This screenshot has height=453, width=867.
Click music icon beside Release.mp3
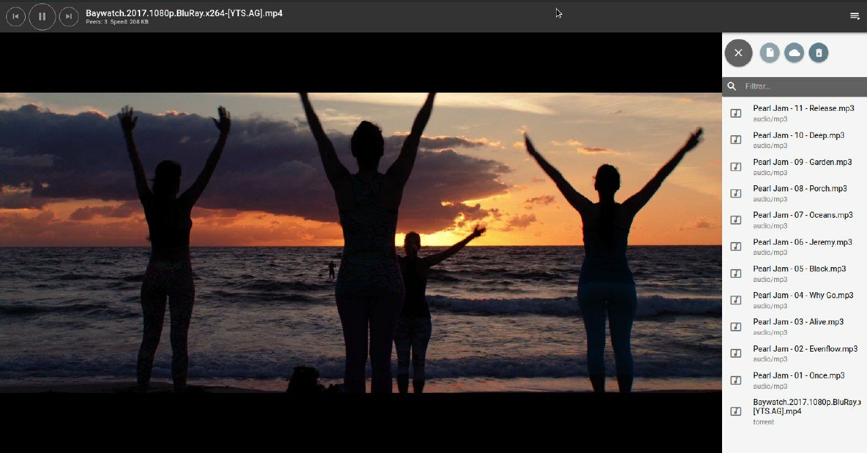(x=736, y=113)
